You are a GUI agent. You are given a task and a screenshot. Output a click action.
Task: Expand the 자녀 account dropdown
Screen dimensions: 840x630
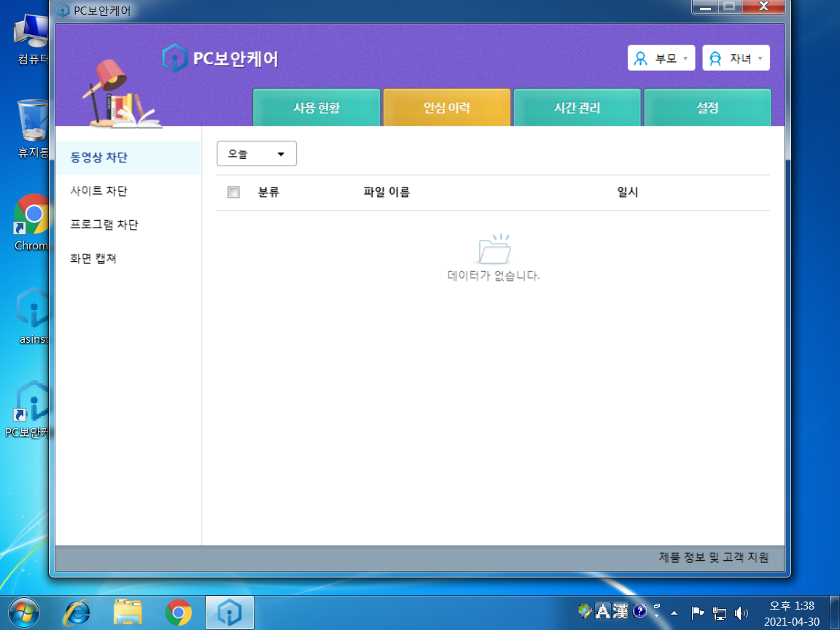pos(736,58)
